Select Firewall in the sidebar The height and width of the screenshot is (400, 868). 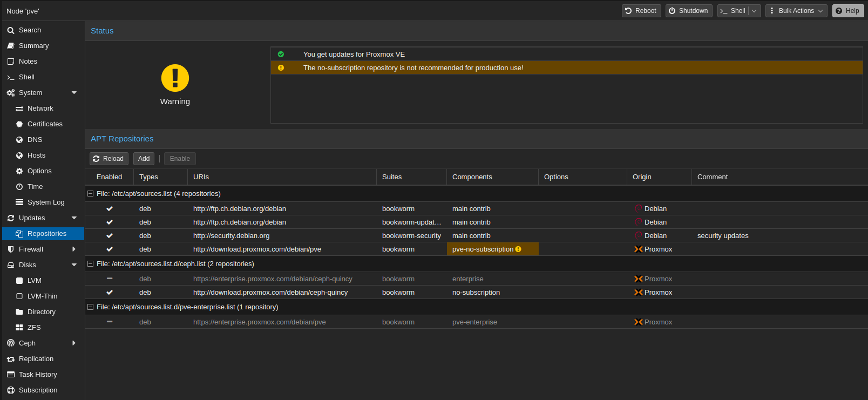click(43, 249)
